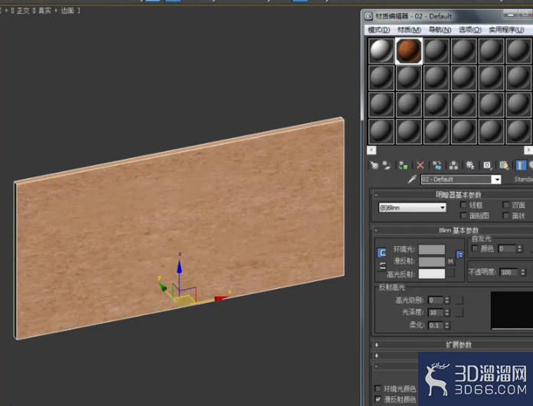Adjust the 不透明度 spinner arrows
533x406 pixels.
click(523, 272)
